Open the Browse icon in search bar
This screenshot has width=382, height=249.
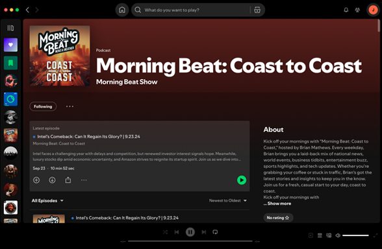257,10
